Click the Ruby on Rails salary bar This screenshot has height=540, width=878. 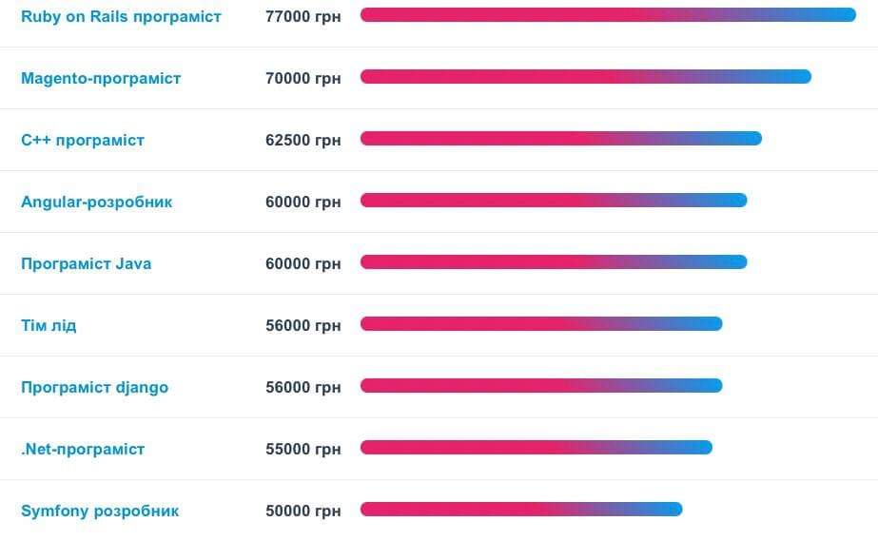pos(608,15)
